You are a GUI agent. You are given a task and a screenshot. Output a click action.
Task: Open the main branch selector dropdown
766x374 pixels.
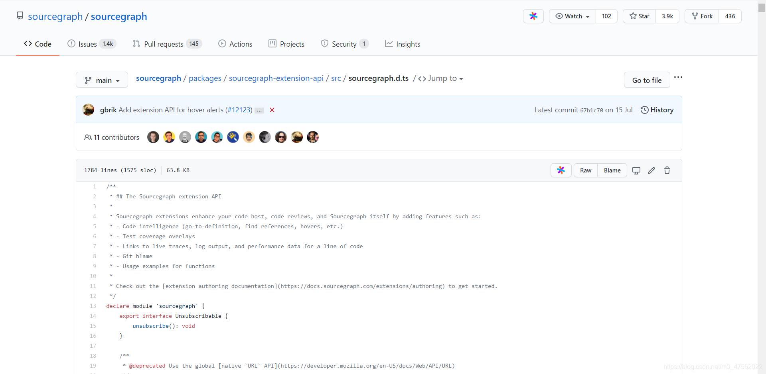click(x=102, y=80)
